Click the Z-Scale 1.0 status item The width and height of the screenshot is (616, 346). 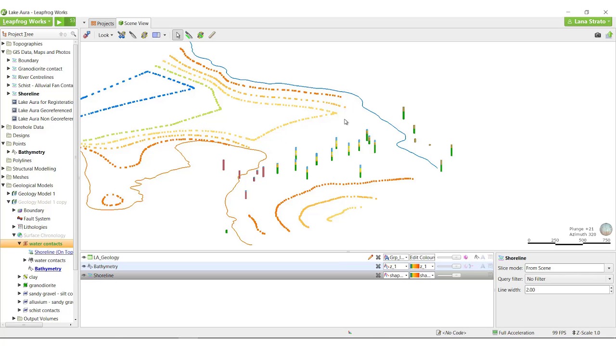tap(586, 333)
